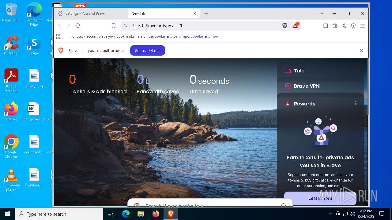
Task: Close the New Tab tab
Action: click(195, 13)
